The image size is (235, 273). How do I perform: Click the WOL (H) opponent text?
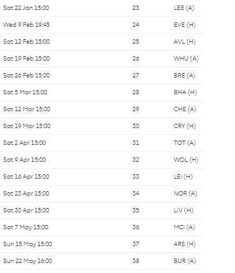[x=186, y=160]
